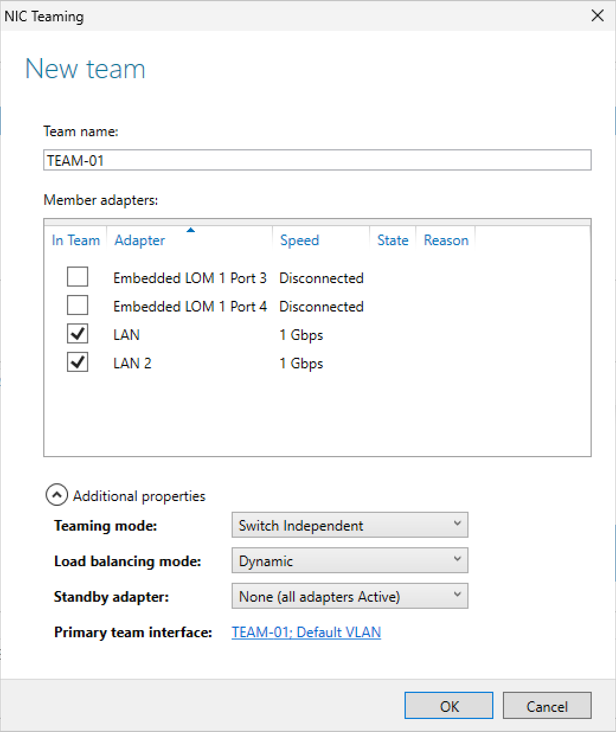Open the Load balancing mode dropdown
The width and height of the screenshot is (616, 732).
[349, 561]
